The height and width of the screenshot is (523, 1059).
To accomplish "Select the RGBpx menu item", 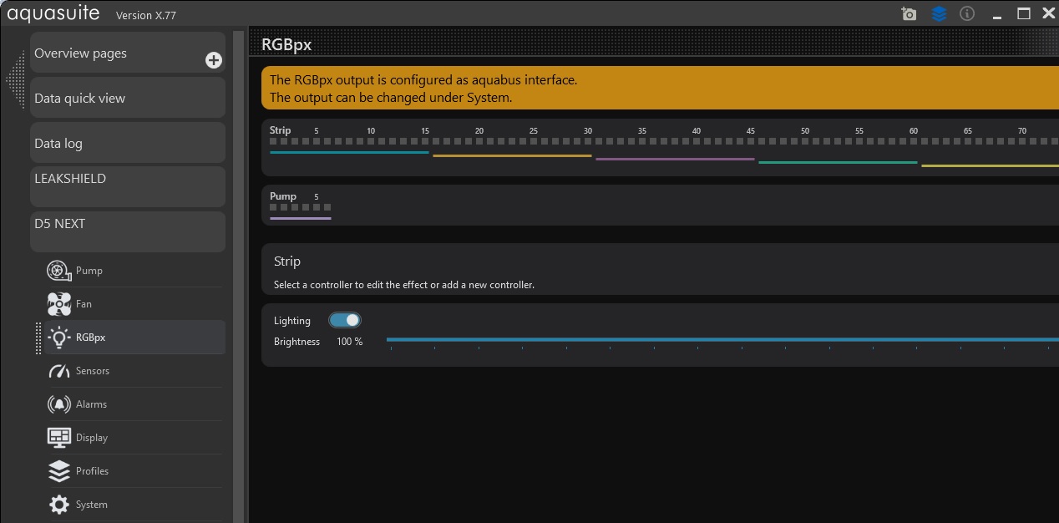I will pos(90,338).
